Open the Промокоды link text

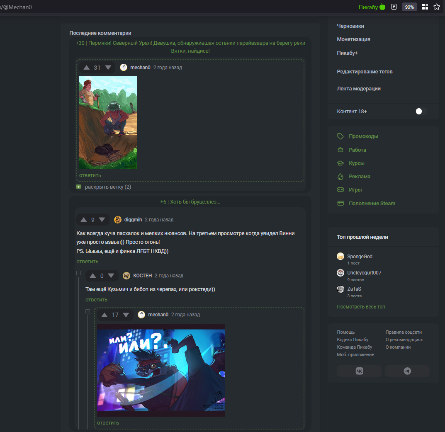point(363,136)
